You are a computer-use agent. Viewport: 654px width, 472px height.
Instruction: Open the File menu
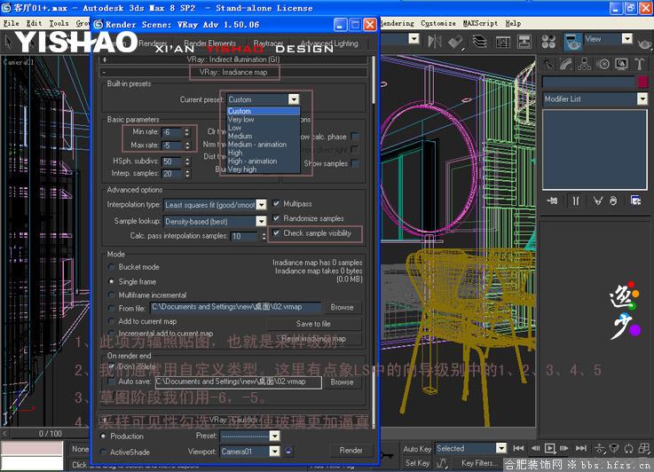click(x=11, y=23)
